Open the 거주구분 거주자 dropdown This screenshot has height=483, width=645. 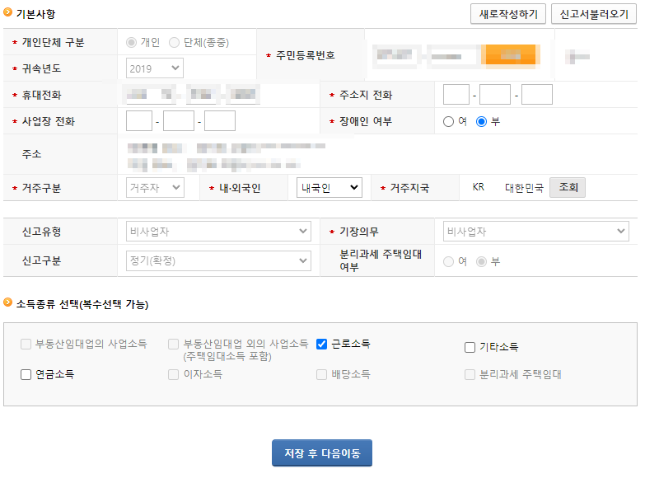[155, 188]
